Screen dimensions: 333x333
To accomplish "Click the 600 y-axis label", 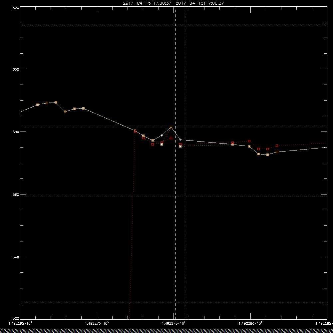I will (x=16, y=69).
